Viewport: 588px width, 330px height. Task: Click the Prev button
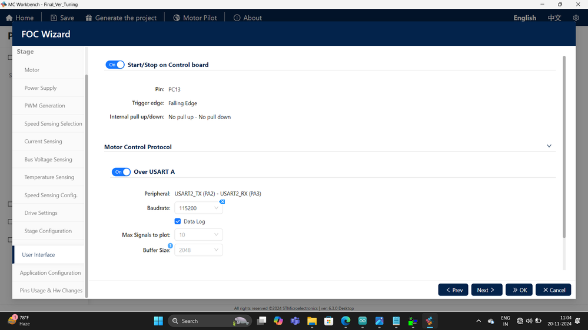pyautogui.click(x=453, y=290)
